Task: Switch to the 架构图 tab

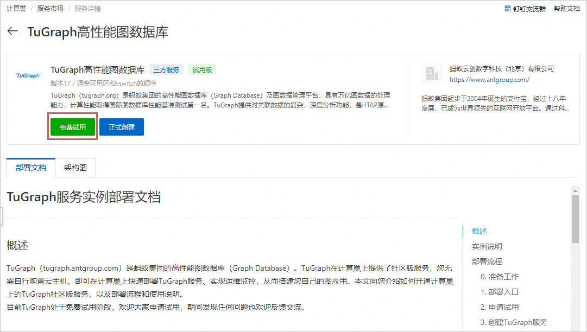Action: coord(75,168)
